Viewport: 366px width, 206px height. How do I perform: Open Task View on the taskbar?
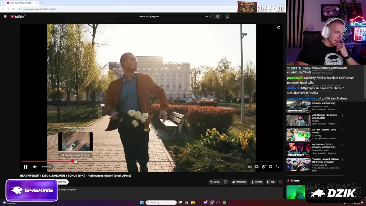[x=180, y=203]
